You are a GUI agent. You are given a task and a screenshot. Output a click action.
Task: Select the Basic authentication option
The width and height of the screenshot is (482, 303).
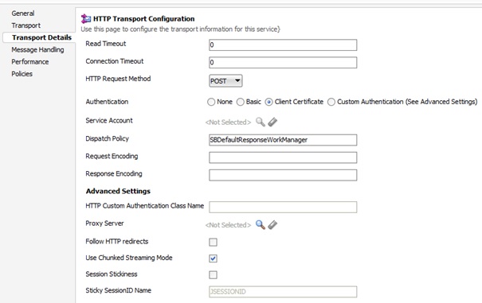[x=240, y=102]
